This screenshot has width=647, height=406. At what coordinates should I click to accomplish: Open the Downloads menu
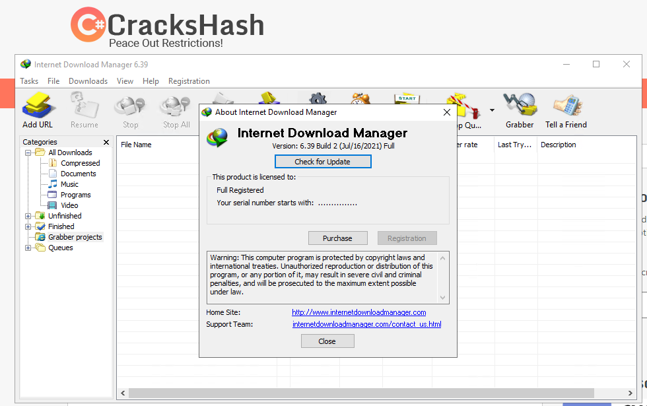click(88, 81)
